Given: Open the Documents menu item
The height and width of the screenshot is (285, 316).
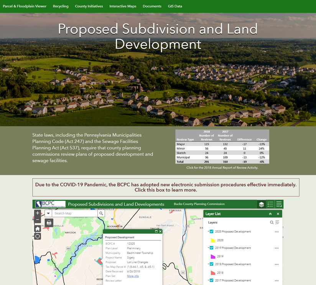Looking at the screenshot, I should point(152,6).
